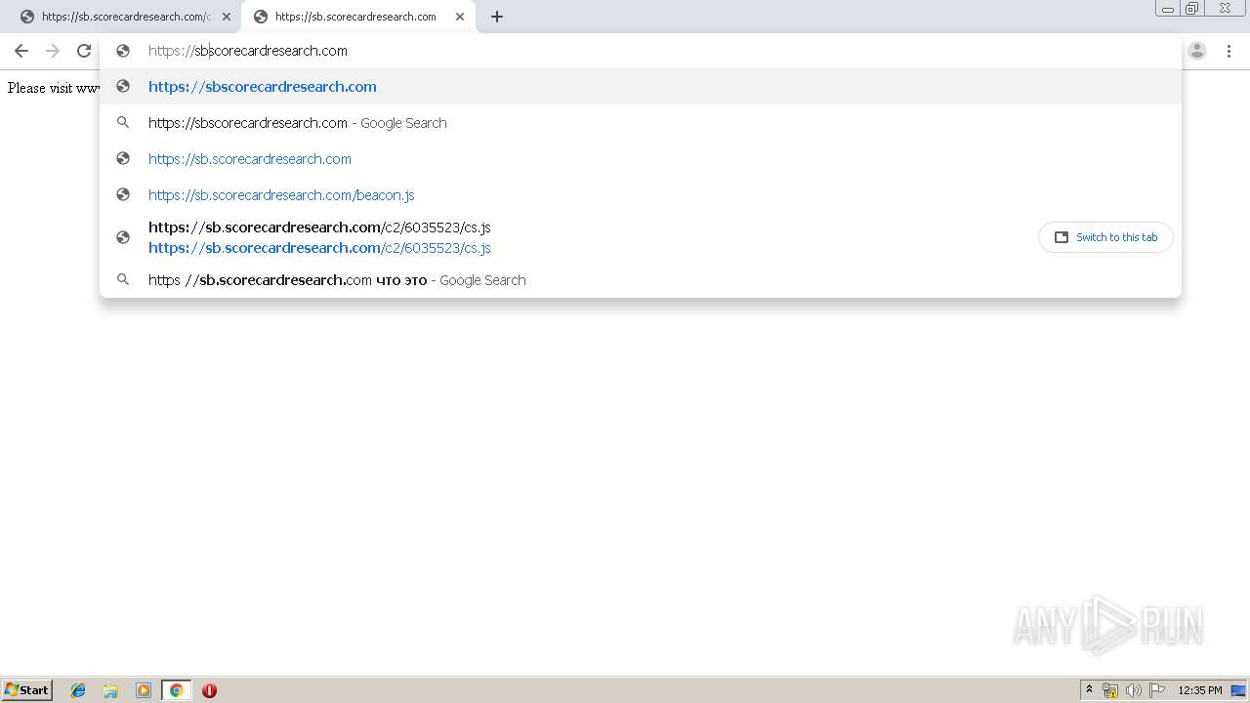Open the Chrome profile avatar menu
Screen dimensions: 1250x703
tap(1197, 51)
